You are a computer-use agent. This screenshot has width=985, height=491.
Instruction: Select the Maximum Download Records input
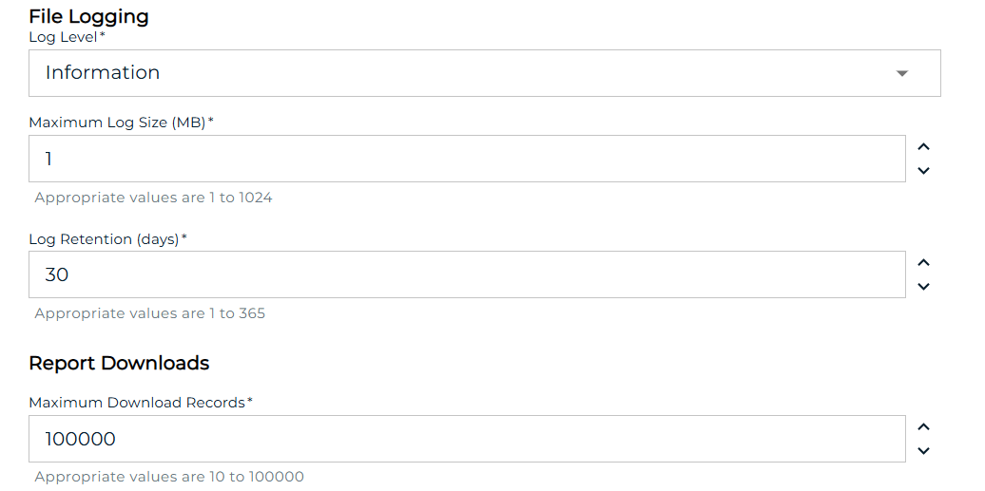pyautogui.click(x=466, y=439)
